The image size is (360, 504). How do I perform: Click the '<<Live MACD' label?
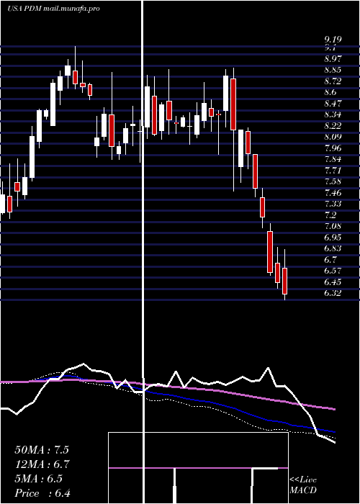tap(303, 485)
